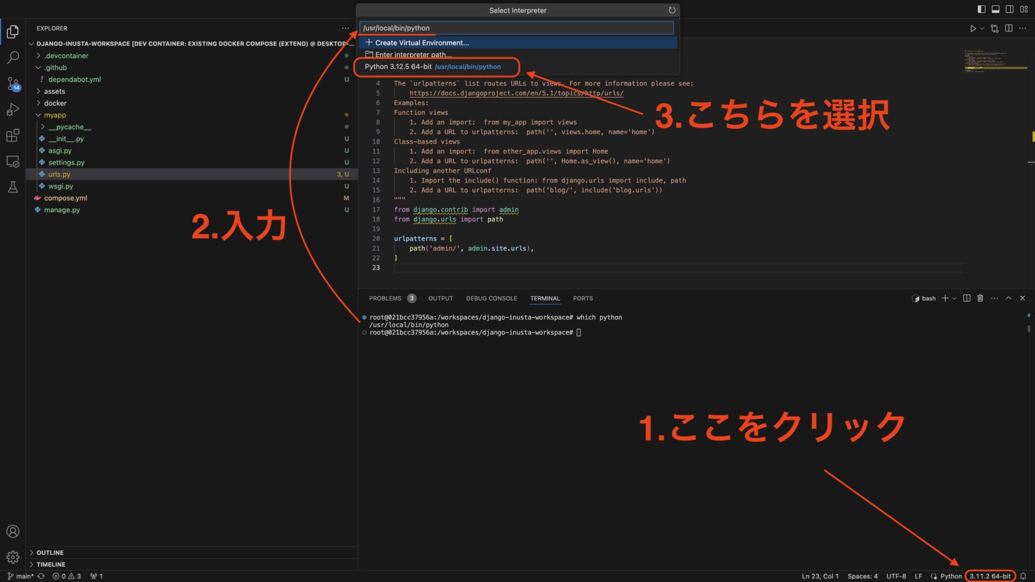Switch to the DEBUG CONSOLE tab
Image resolution: width=1035 pixels, height=582 pixels.
click(x=491, y=299)
